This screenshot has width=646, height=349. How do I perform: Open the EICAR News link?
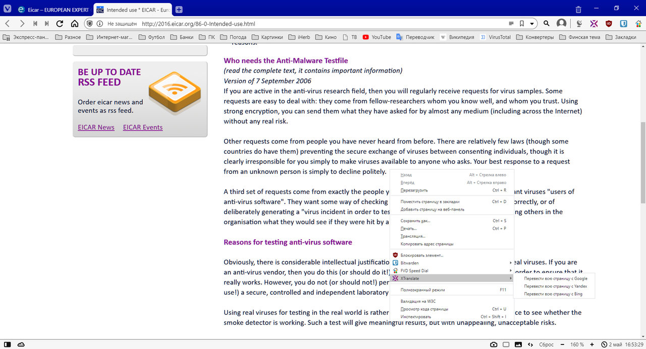[x=96, y=127]
